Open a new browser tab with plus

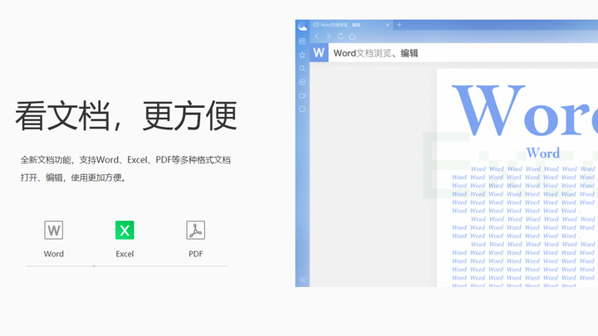pyautogui.click(x=399, y=25)
